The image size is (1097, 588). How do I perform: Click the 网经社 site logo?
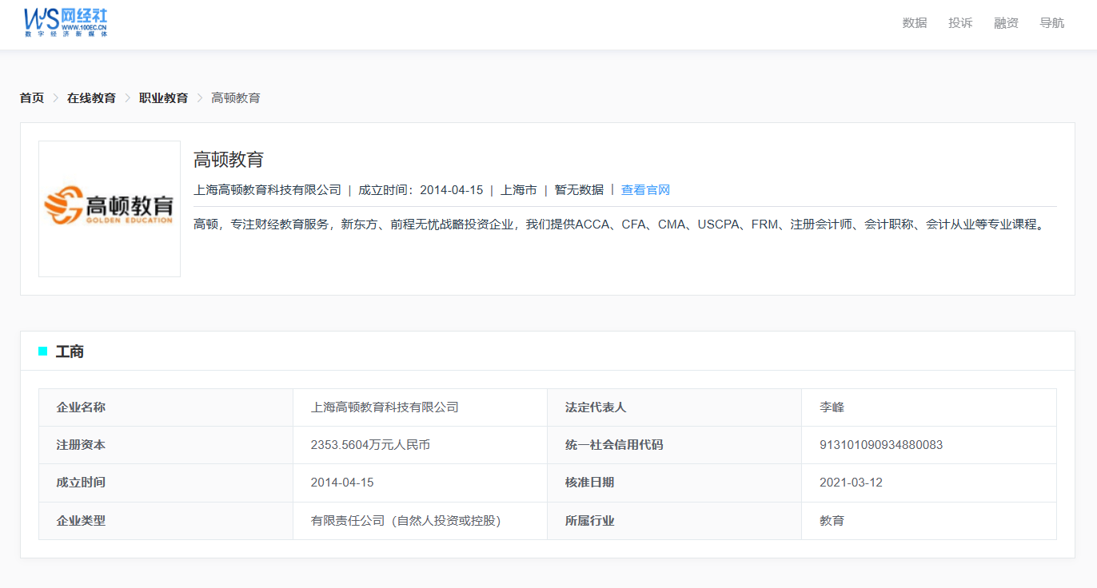click(66, 23)
